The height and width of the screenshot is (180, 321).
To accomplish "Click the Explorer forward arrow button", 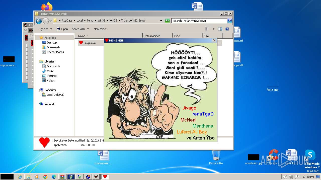I will [46, 21].
